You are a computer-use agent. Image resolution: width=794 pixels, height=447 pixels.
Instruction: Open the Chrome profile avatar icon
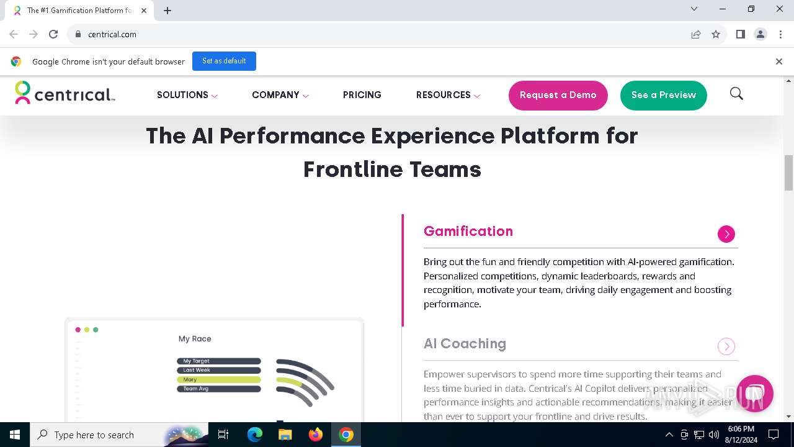761,34
